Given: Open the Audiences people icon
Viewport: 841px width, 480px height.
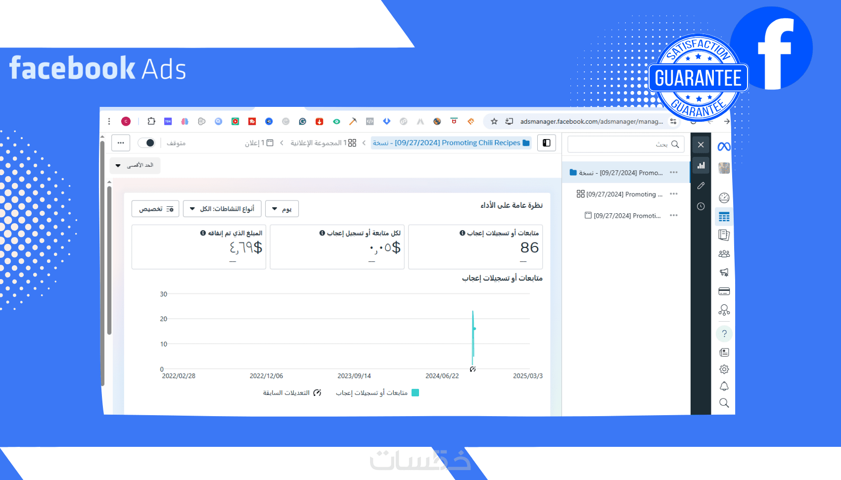Looking at the screenshot, I should pos(724,254).
